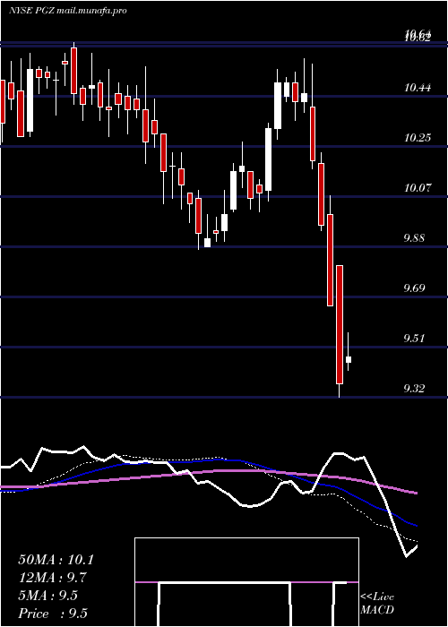This screenshot has height=627, width=448.
Task: Select the 10.25 price axis label
Action: tap(418, 138)
